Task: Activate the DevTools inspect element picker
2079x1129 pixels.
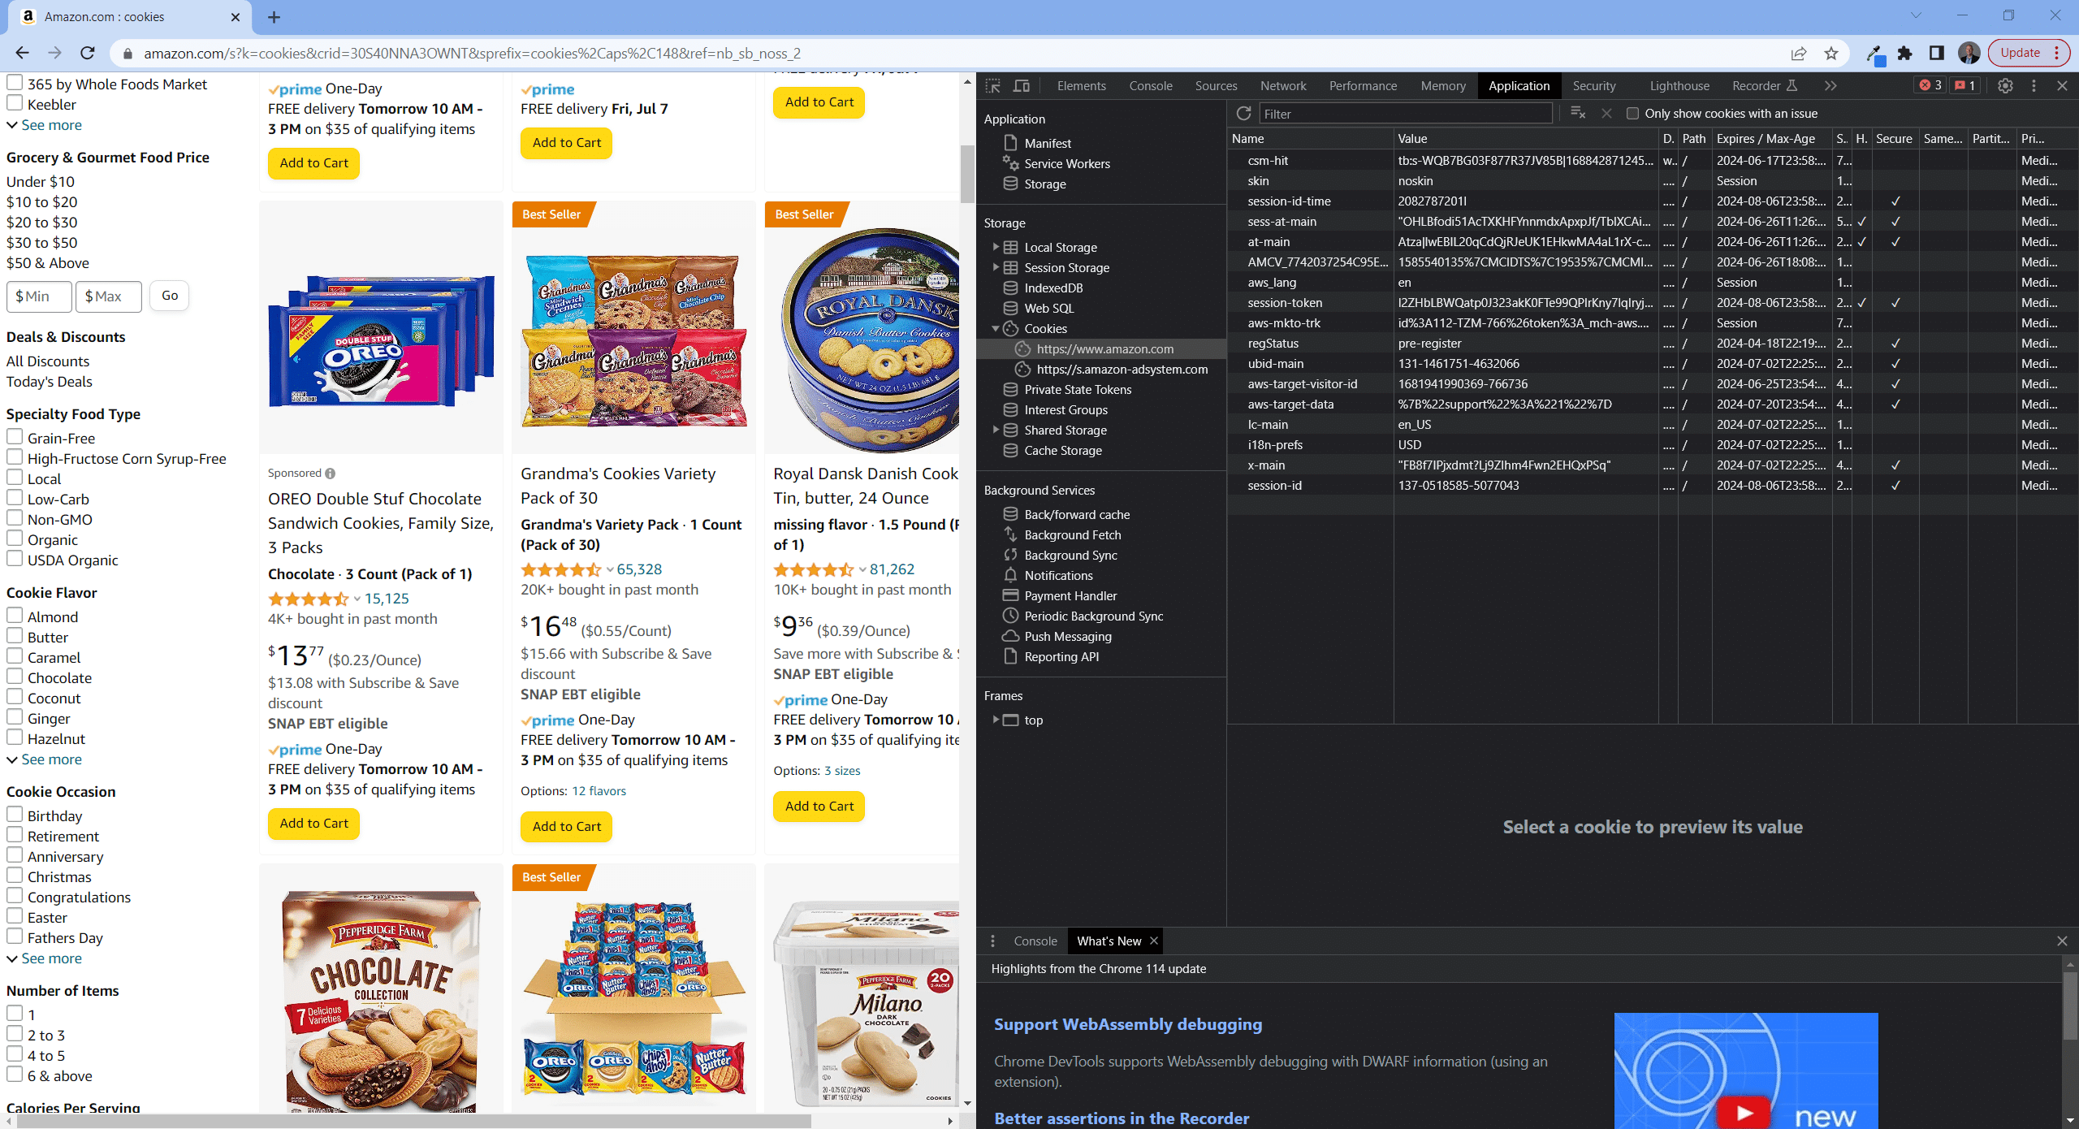Action: (x=992, y=85)
